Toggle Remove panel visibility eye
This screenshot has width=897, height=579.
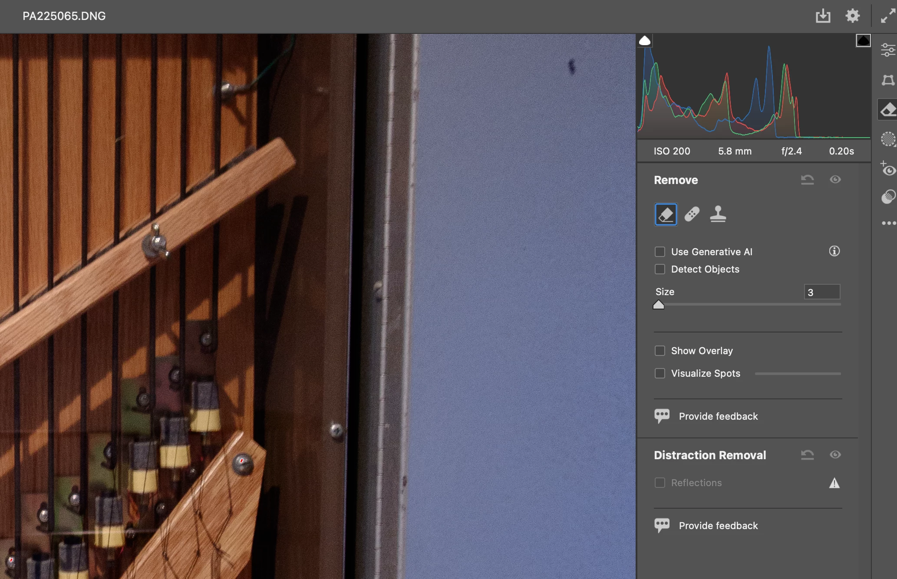[835, 180]
